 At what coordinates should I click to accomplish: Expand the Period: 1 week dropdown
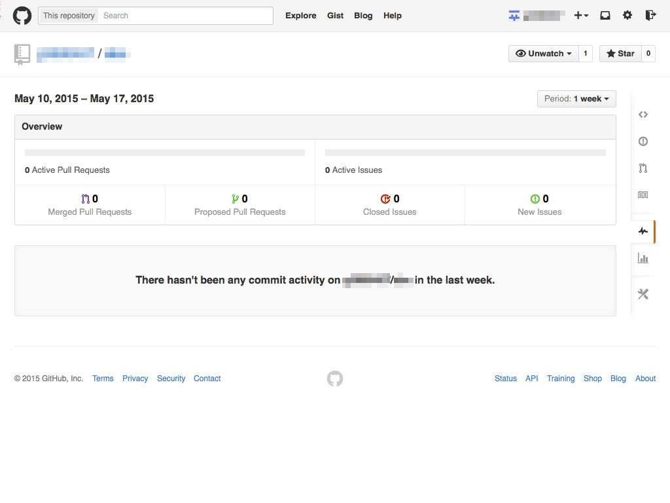tap(576, 99)
